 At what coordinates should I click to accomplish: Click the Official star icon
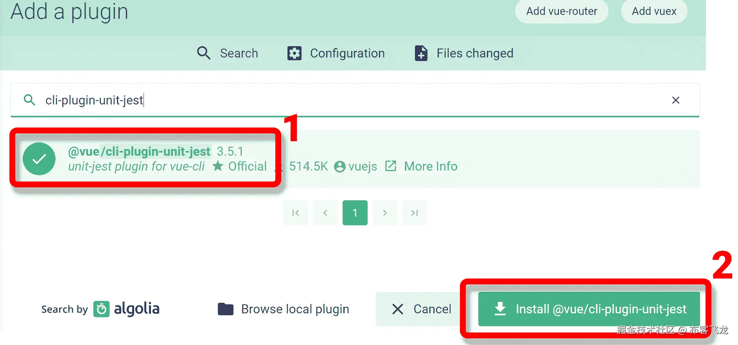[218, 166]
